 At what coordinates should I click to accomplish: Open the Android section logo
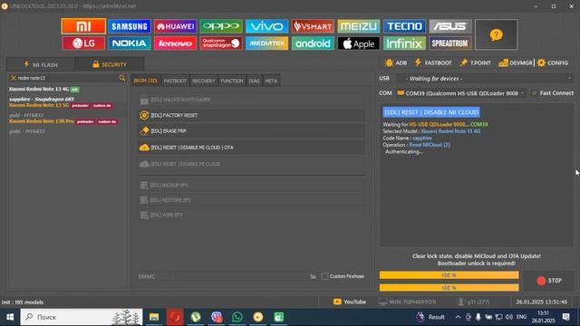click(x=313, y=43)
